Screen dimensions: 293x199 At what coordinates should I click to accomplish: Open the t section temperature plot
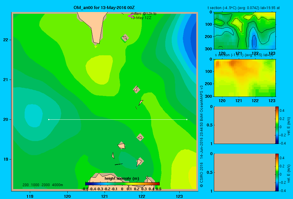(245, 30)
